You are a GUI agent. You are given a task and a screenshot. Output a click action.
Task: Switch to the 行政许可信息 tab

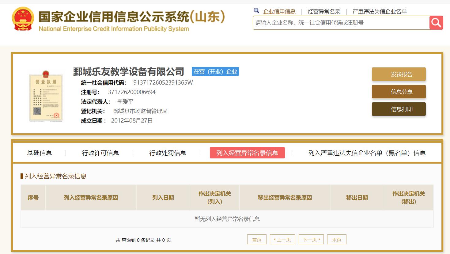(100, 153)
